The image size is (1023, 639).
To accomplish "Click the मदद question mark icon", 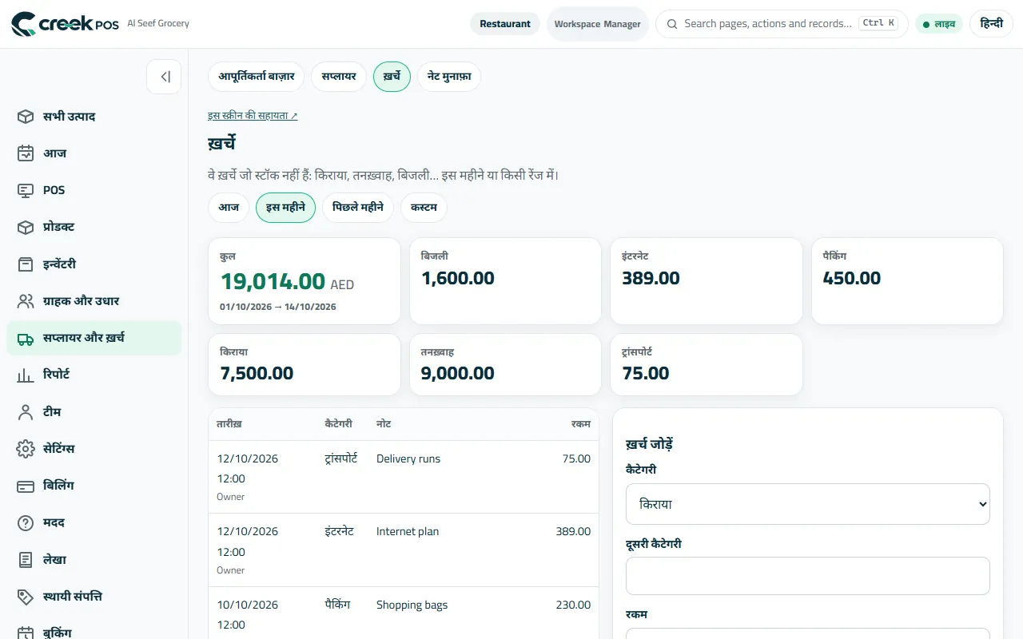I will click(26, 523).
